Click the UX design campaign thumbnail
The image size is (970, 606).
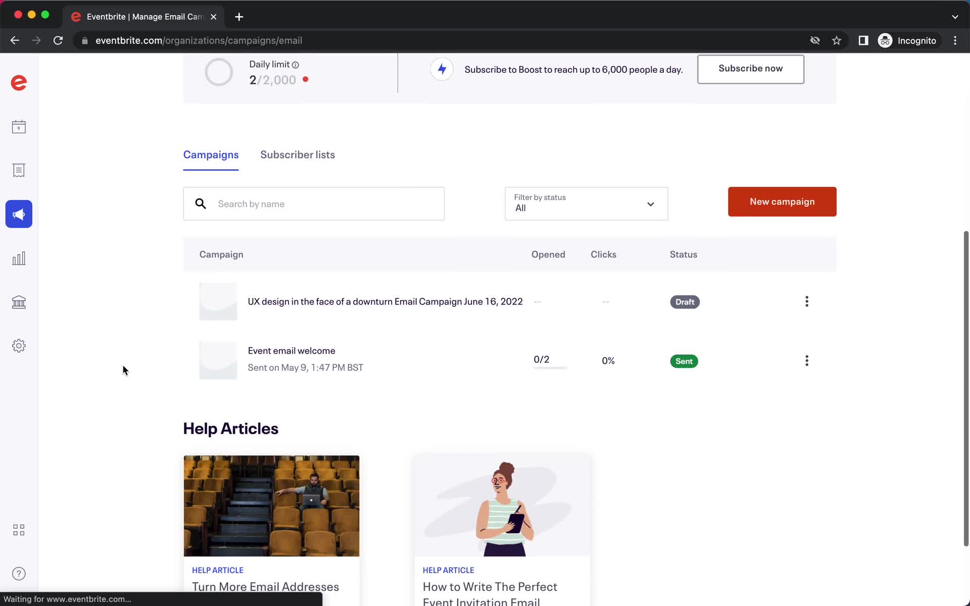(x=218, y=301)
